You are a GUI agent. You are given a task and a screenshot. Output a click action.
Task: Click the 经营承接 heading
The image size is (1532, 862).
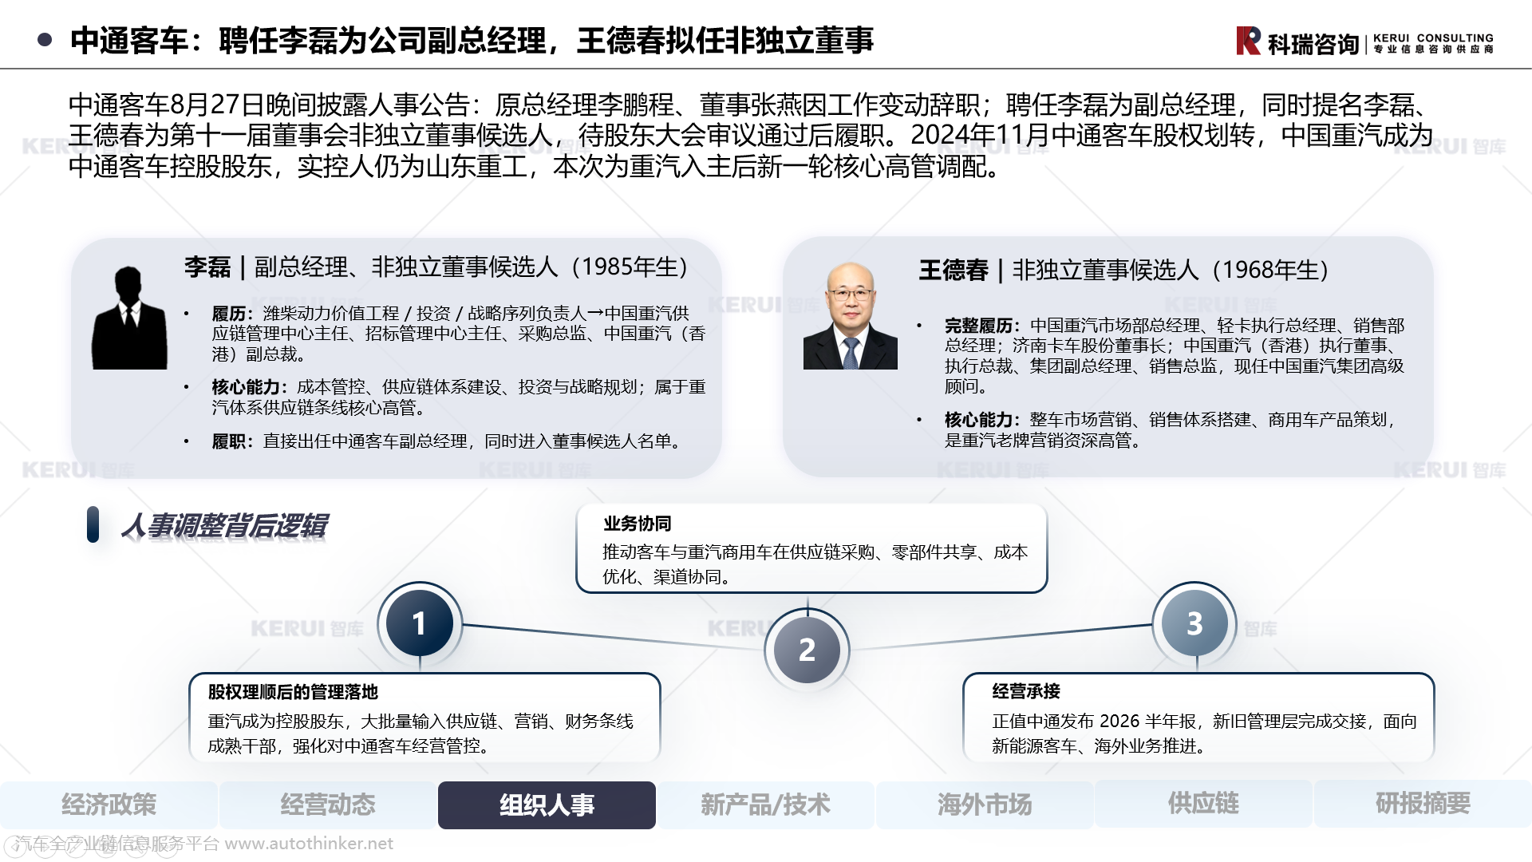1026,691
